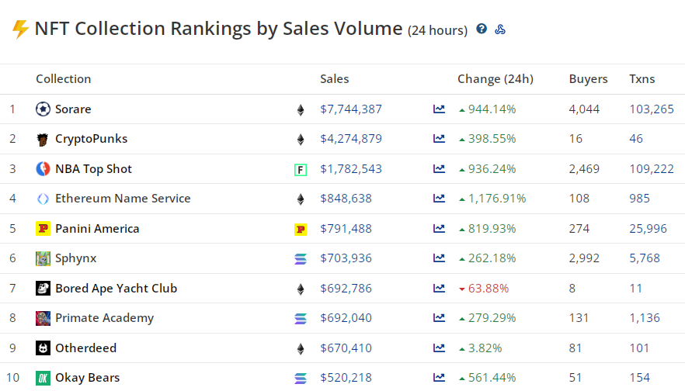This screenshot has width=685, height=391.
Task: Click the NBA Top Shot transactions count 109,222
Action: [652, 169]
